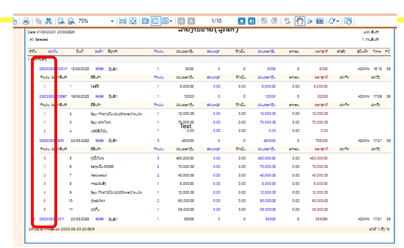Fit the whole page in view
The width and height of the screenshot is (404, 248).
tap(133, 21)
